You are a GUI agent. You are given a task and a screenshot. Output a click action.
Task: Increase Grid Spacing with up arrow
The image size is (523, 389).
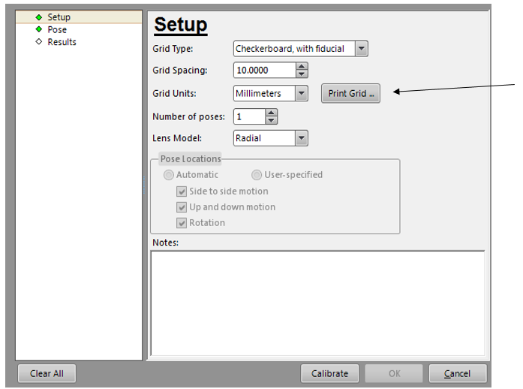[x=302, y=67]
